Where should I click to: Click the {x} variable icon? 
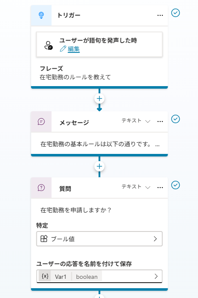click(x=45, y=276)
